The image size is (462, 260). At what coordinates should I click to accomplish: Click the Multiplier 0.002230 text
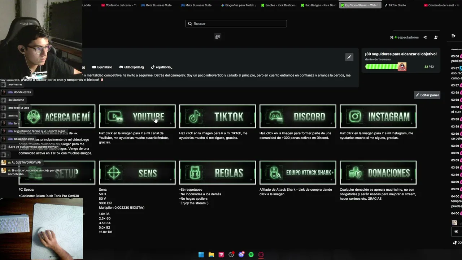pos(122,208)
